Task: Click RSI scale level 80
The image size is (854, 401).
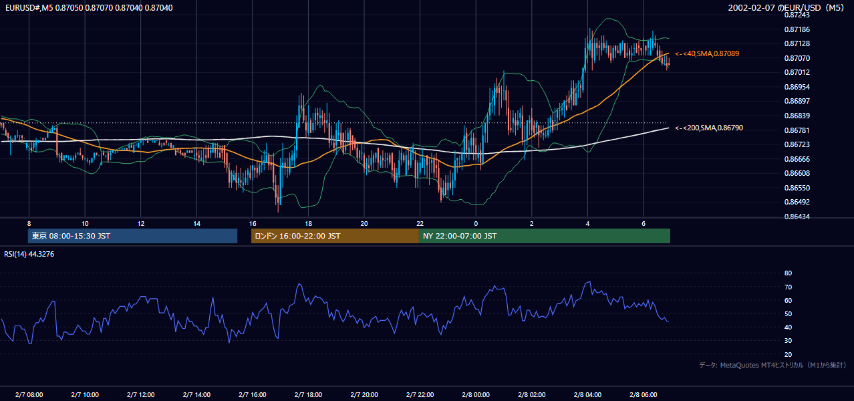Action: 788,273
